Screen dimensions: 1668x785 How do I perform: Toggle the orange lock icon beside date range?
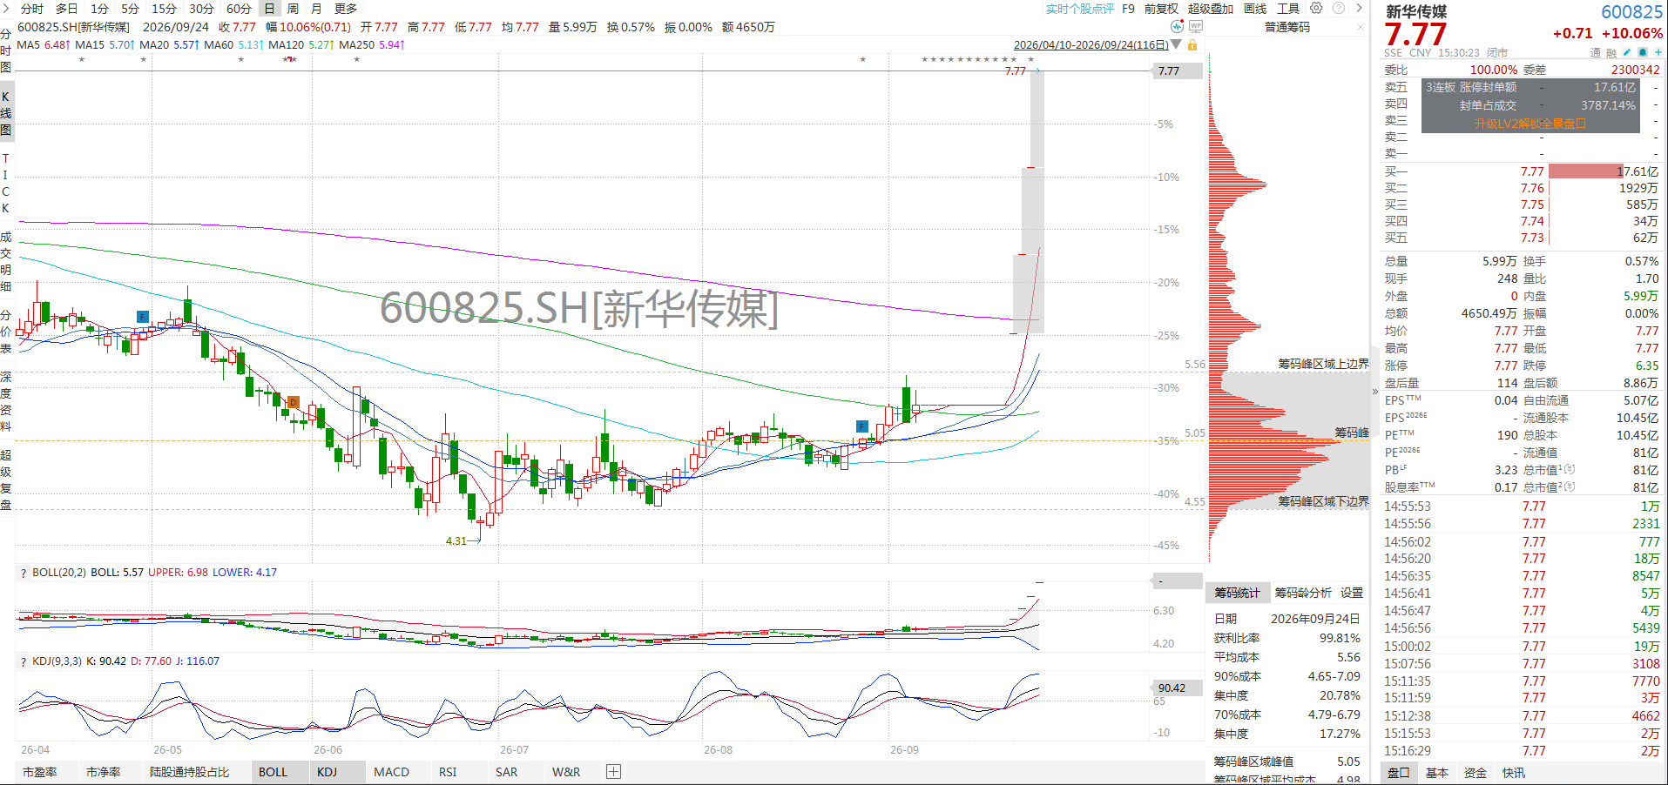pyautogui.click(x=1192, y=44)
